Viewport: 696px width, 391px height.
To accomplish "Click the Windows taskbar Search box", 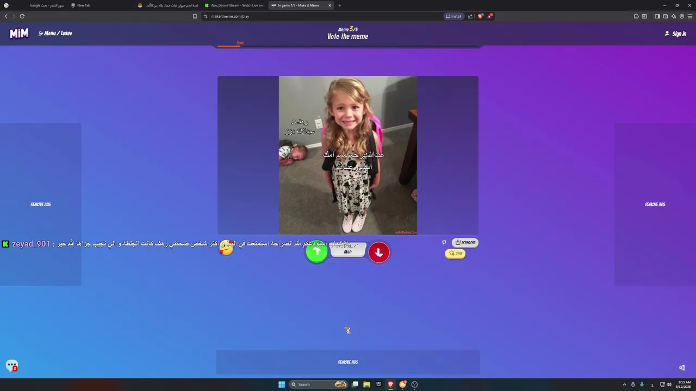I will [318, 384].
